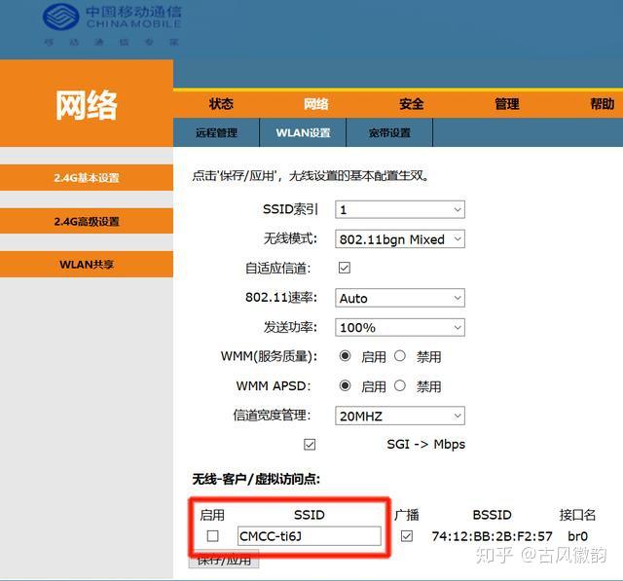Go to 宽带设置 sub-tab
This screenshot has width=623, height=581.
pos(389,132)
